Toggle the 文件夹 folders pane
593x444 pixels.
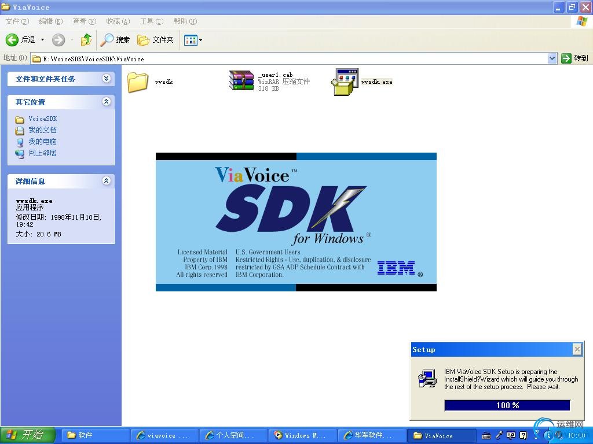[x=155, y=40]
